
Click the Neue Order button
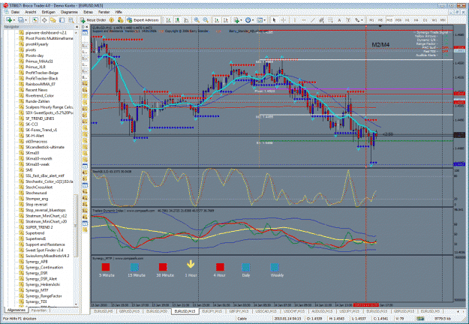coord(94,20)
